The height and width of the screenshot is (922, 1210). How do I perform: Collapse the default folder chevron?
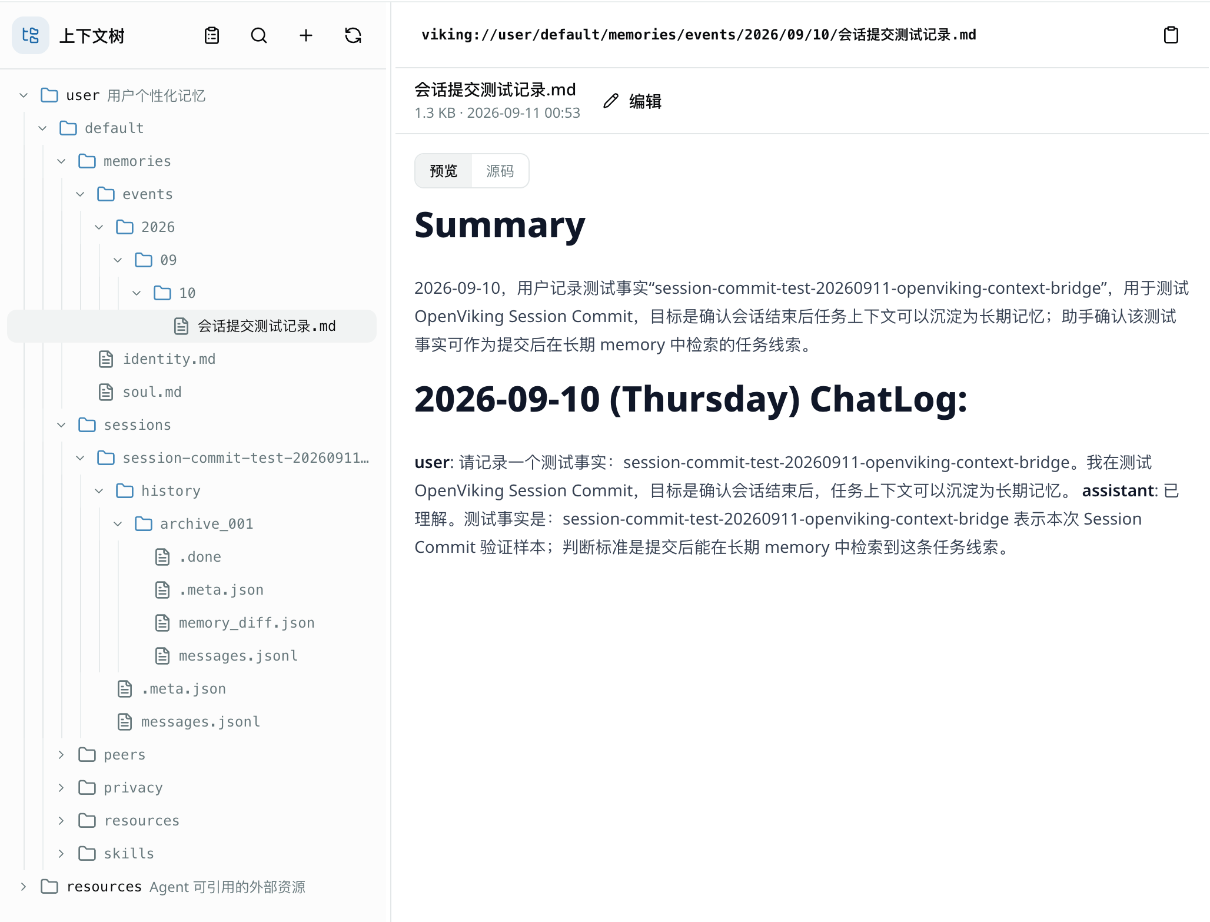click(x=42, y=128)
